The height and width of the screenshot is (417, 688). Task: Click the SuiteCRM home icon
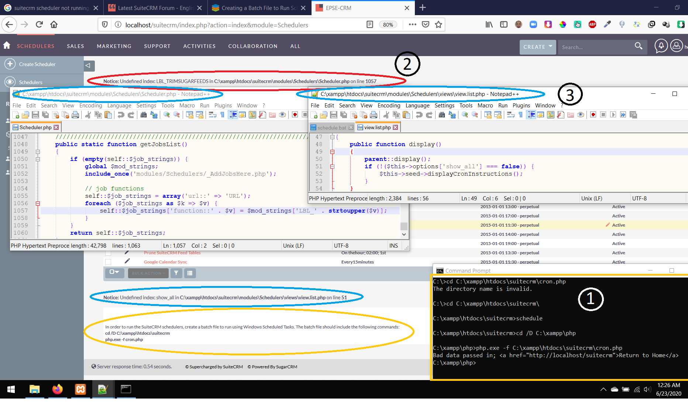pyautogui.click(x=7, y=45)
